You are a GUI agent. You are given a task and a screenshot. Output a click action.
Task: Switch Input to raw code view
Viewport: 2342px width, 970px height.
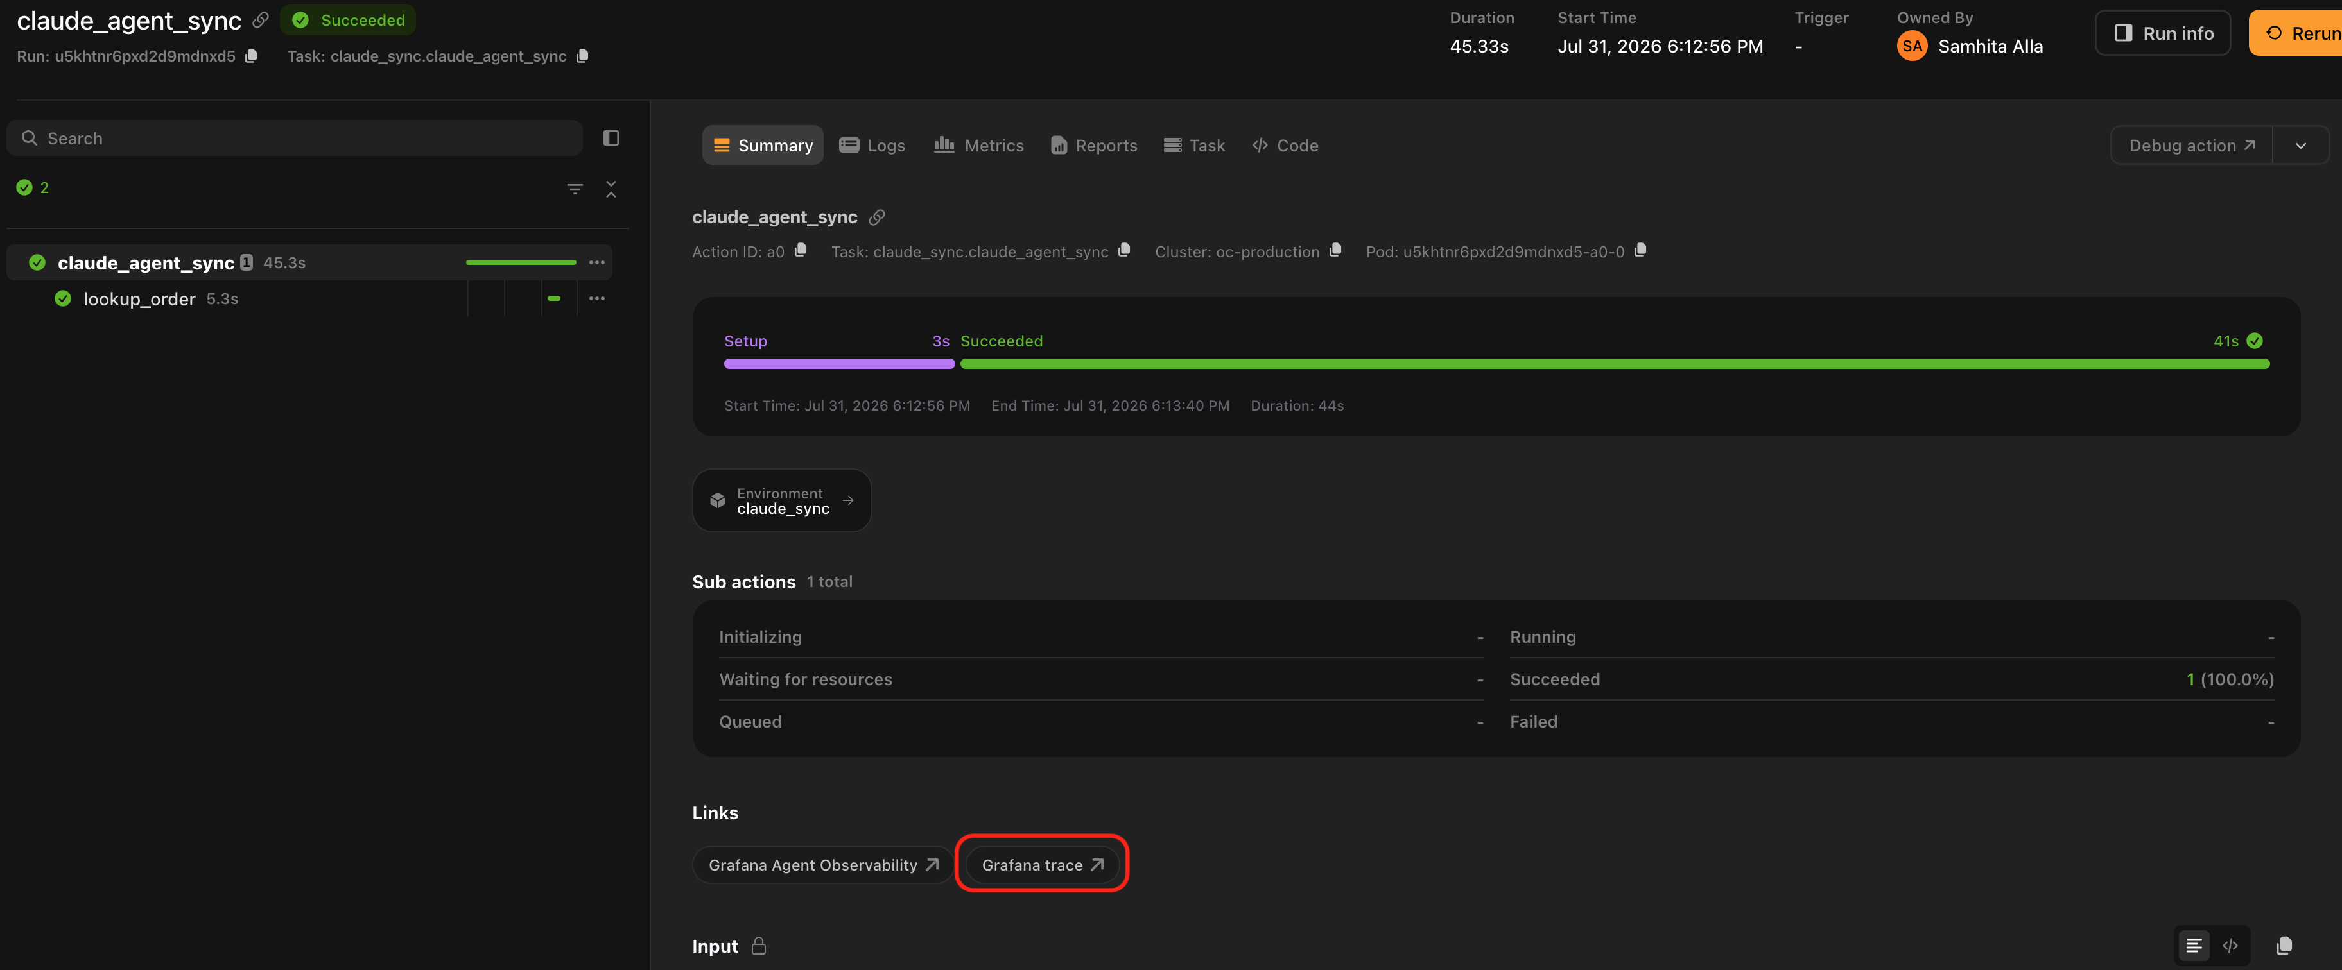point(2230,946)
